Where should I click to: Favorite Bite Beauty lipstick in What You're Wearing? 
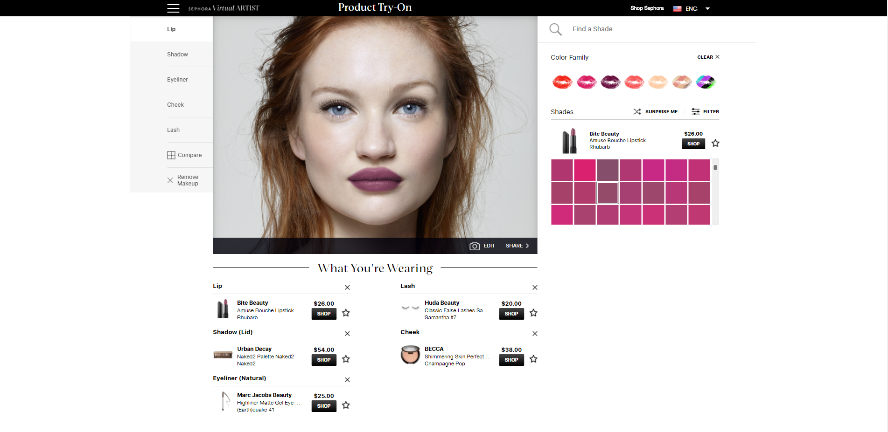pos(346,313)
